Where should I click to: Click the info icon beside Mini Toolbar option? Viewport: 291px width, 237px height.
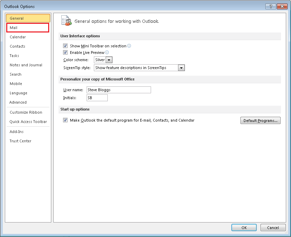(129, 46)
